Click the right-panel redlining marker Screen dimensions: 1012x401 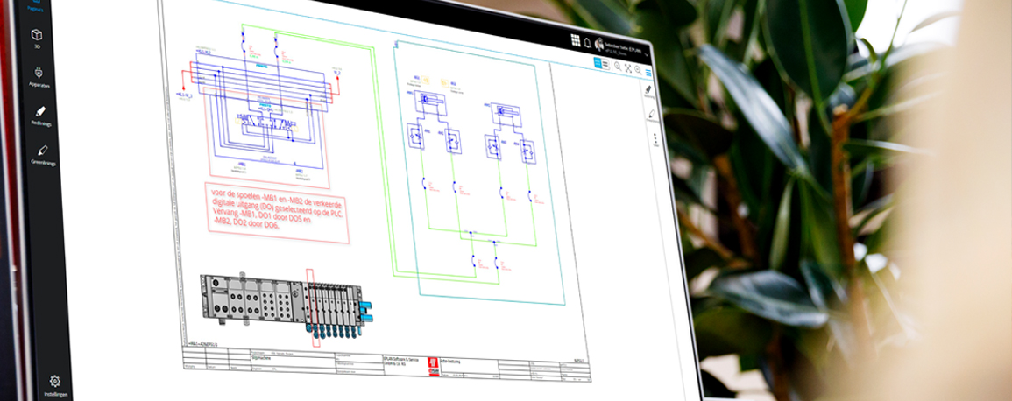pyautogui.click(x=649, y=89)
